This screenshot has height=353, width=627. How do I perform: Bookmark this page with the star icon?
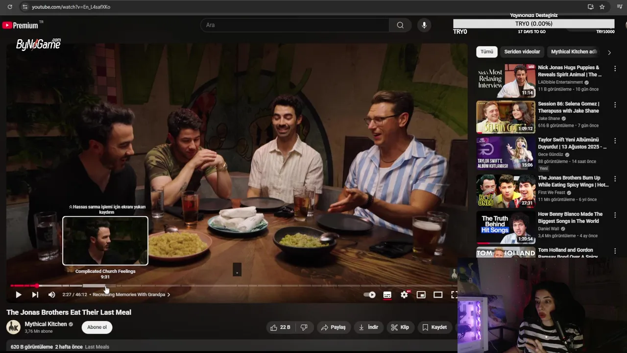point(602,7)
